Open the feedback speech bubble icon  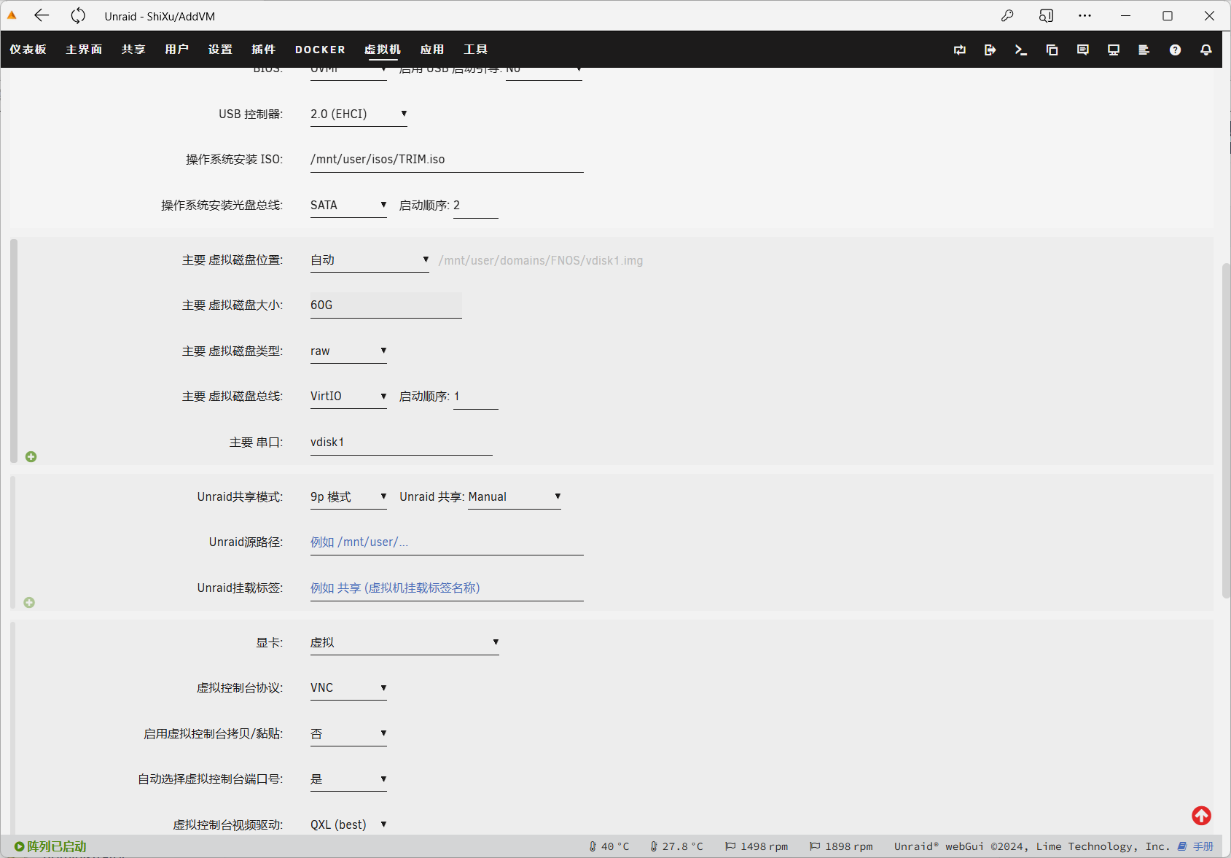[1083, 50]
